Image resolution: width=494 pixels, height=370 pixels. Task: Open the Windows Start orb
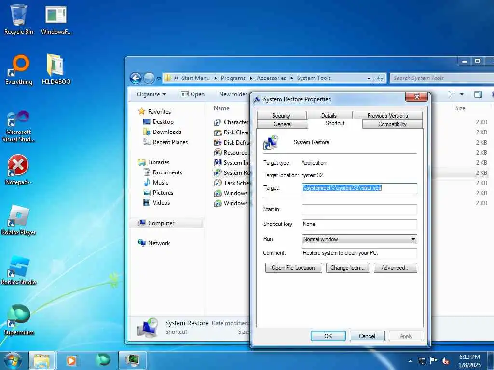click(12, 360)
